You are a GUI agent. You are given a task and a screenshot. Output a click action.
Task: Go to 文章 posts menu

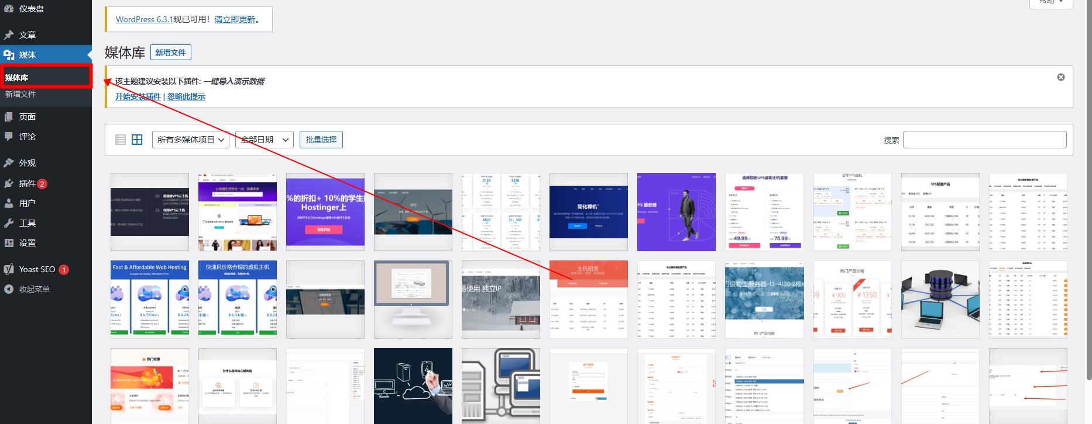(27, 35)
